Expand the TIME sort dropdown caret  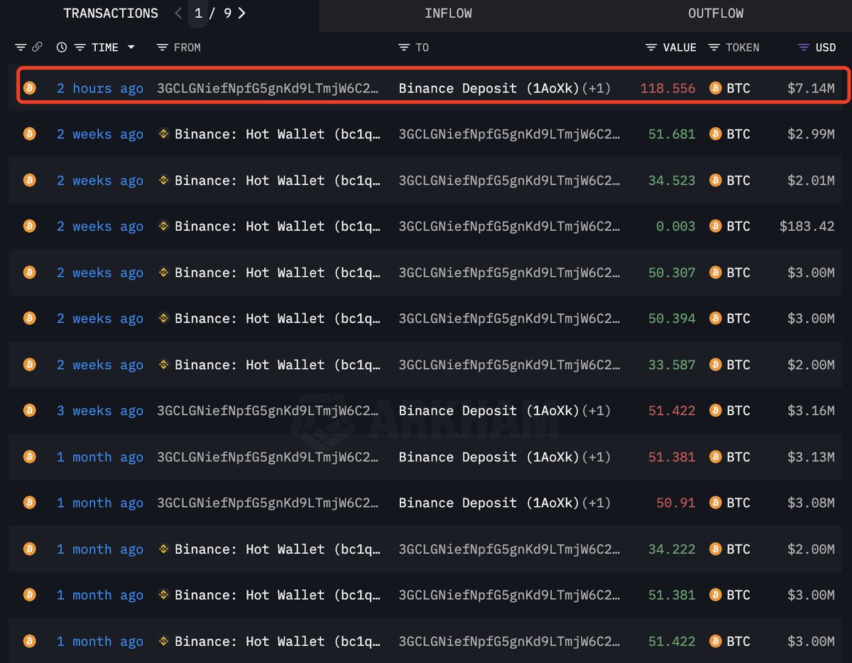pos(131,48)
